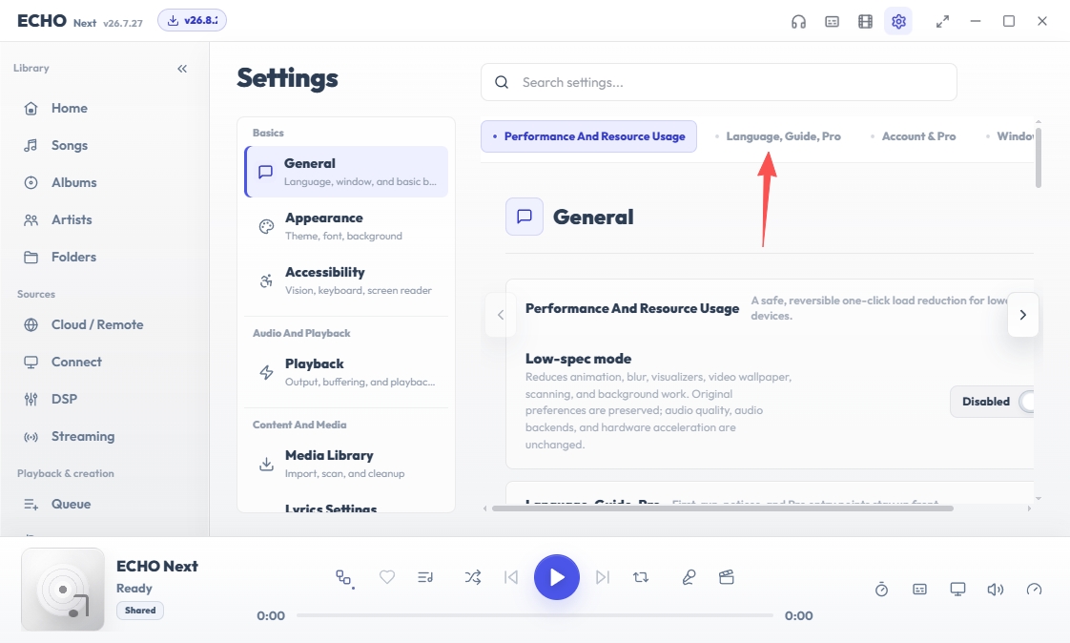Collapse the Library sidebar with double chevron
Image resolution: width=1070 pixels, height=643 pixels.
pos(182,69)
